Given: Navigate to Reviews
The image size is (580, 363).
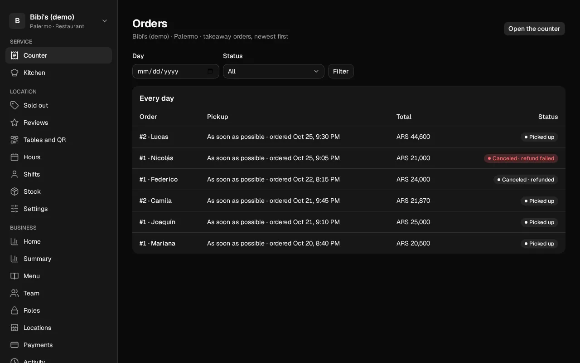Looking at the screenshot, I should point(58,123).
